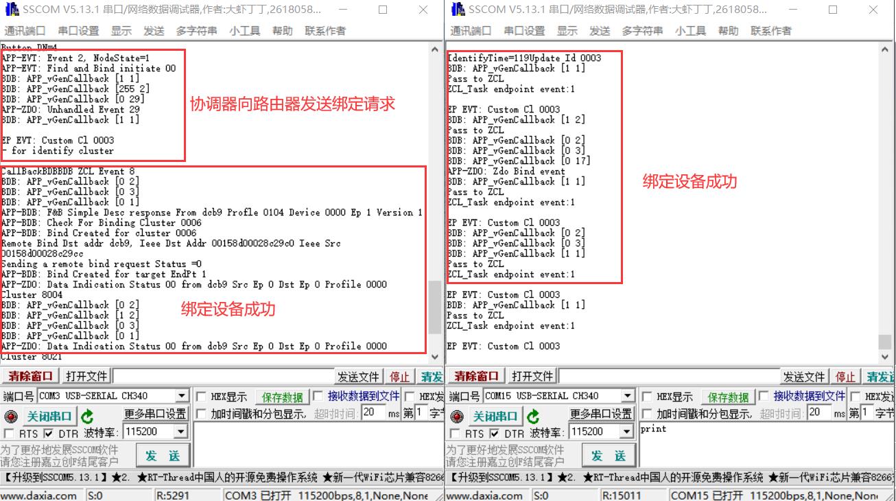896x501 pixels.
Task: Click the left log's vertical scrollbar thumb
Action: [435, 307]
